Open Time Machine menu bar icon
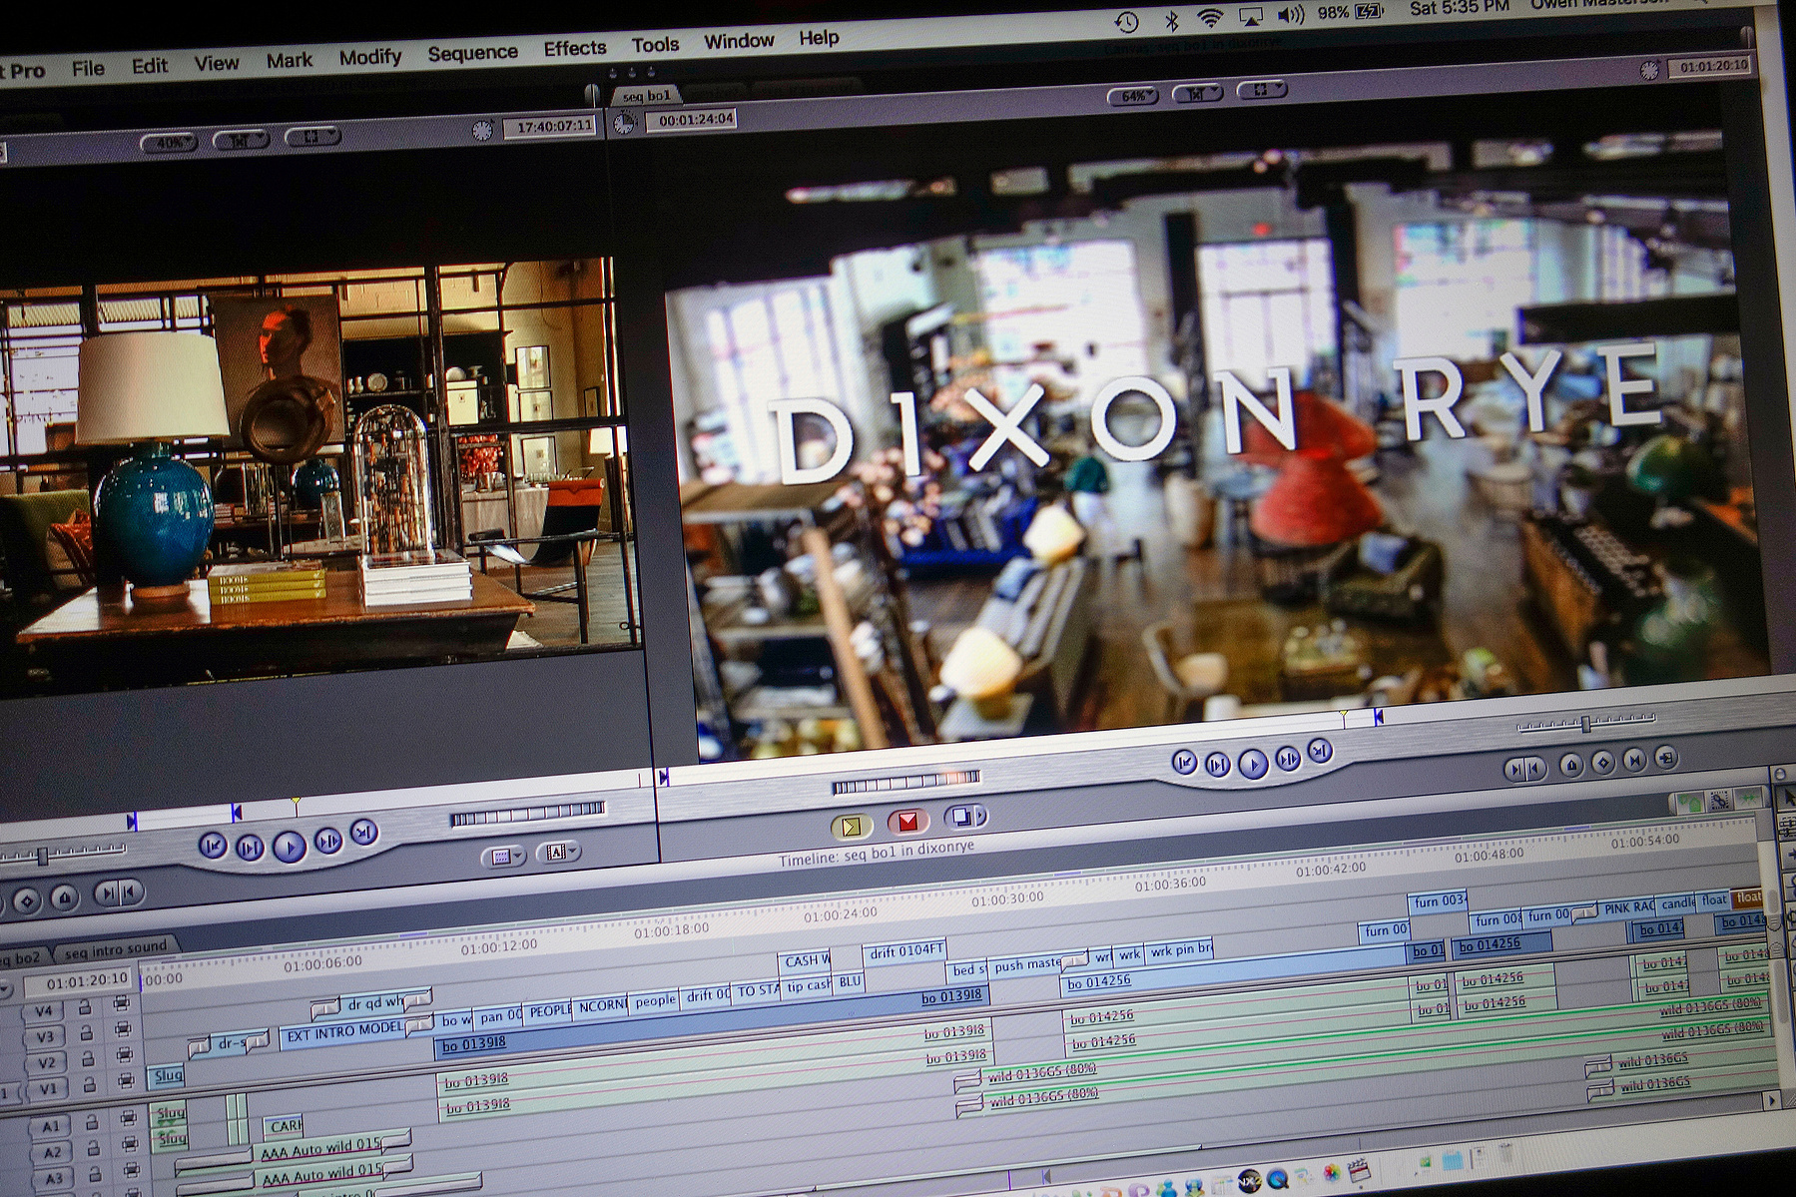This screenshot has width=1796, height=1197. pos(1127,21)
